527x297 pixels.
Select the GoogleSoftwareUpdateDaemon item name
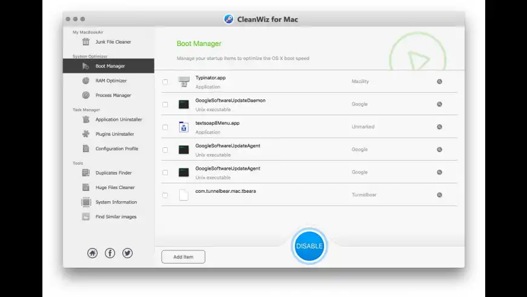[x=230, y=100]
